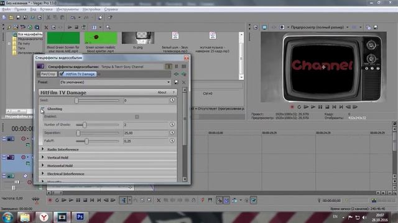
Task: Open Yandex browser from the taskbar
Action: pos(44,217)
